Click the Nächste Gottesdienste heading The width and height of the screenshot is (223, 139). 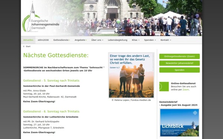click(x=56, y=55)
